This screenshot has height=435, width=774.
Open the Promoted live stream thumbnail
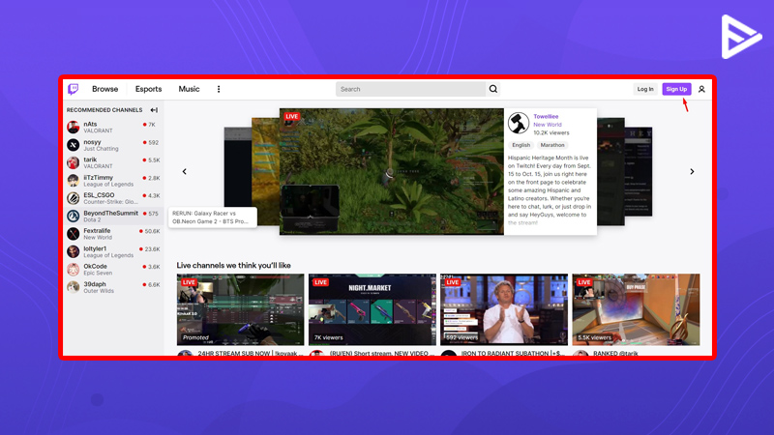[x=240, y=309]
